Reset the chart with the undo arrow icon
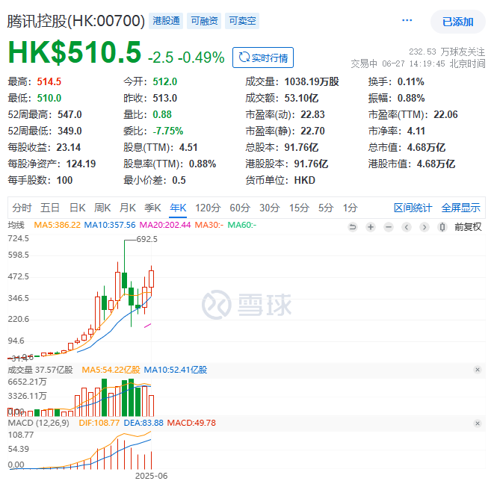This screenshot has width=494, height=484. [x=353, y=227]
